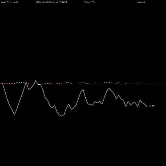
Task: Click the 'Daily Force Index' title text
Action: pyautogui.click(x=10, y=2)
